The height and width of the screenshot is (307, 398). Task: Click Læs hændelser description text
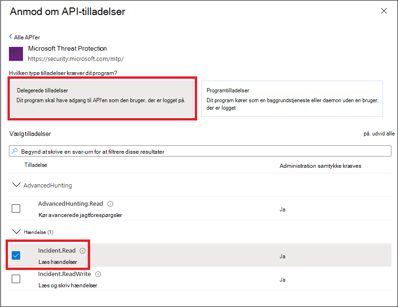point(58,262)
